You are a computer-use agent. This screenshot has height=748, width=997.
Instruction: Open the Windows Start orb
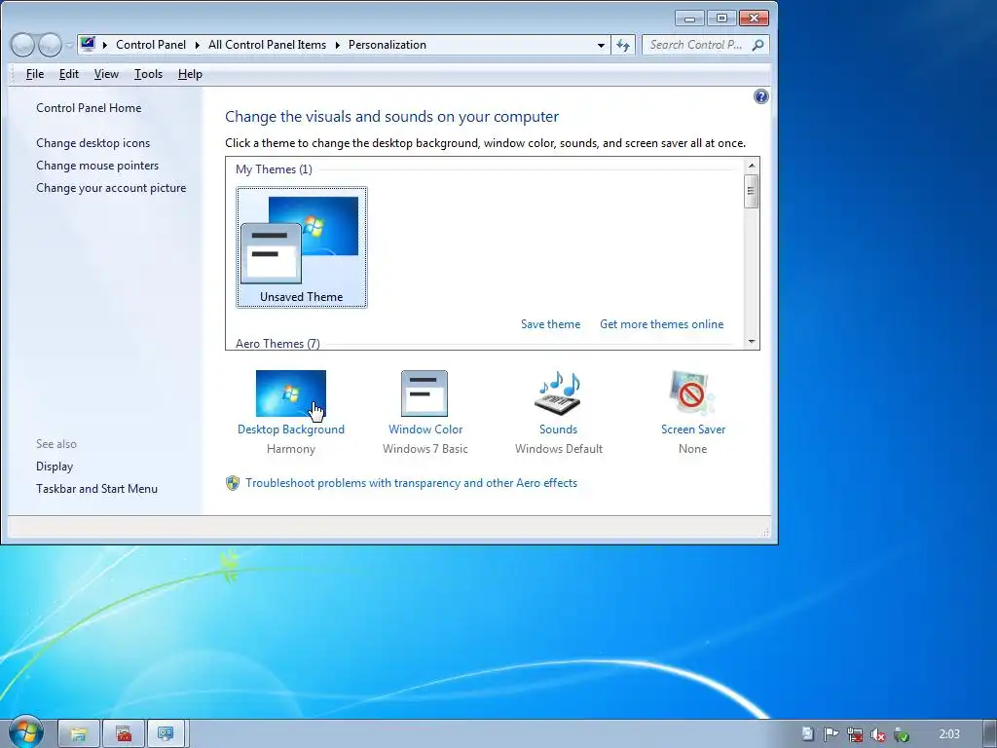(26, 731)
